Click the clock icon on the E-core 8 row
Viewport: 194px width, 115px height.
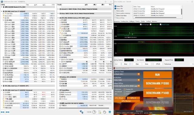[5, 40]
